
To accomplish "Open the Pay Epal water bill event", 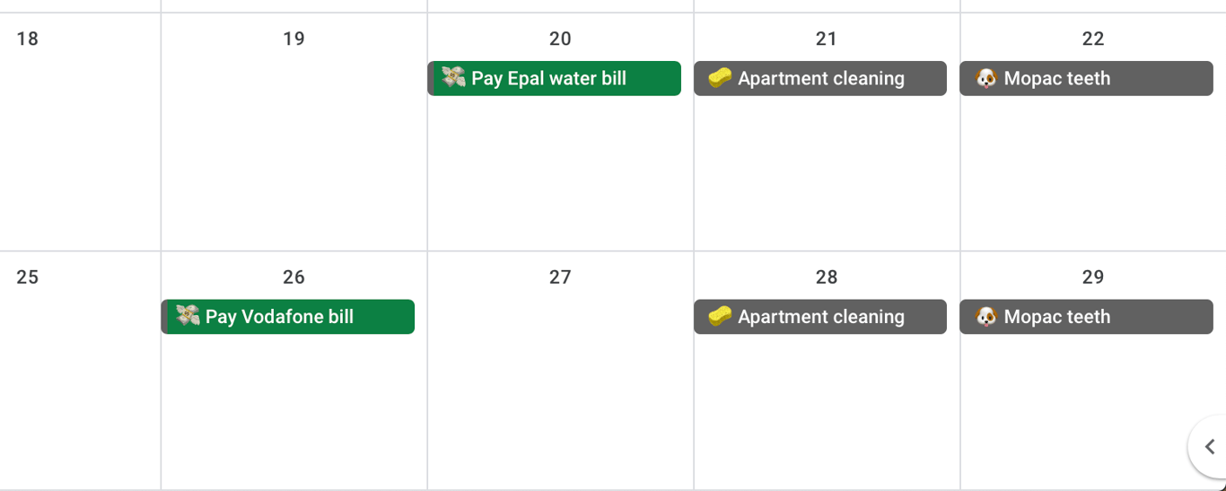I will (554, 78).
